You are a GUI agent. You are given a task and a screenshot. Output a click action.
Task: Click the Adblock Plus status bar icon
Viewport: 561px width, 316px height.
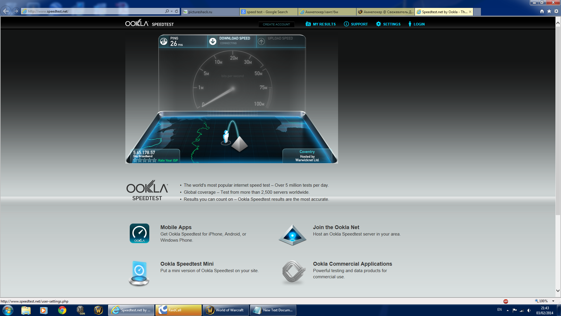pos(506,301)
